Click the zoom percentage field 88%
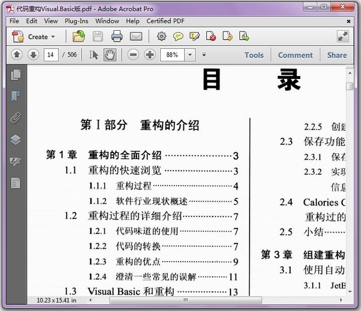Viewport: 361px width, 311px height. 172,55
